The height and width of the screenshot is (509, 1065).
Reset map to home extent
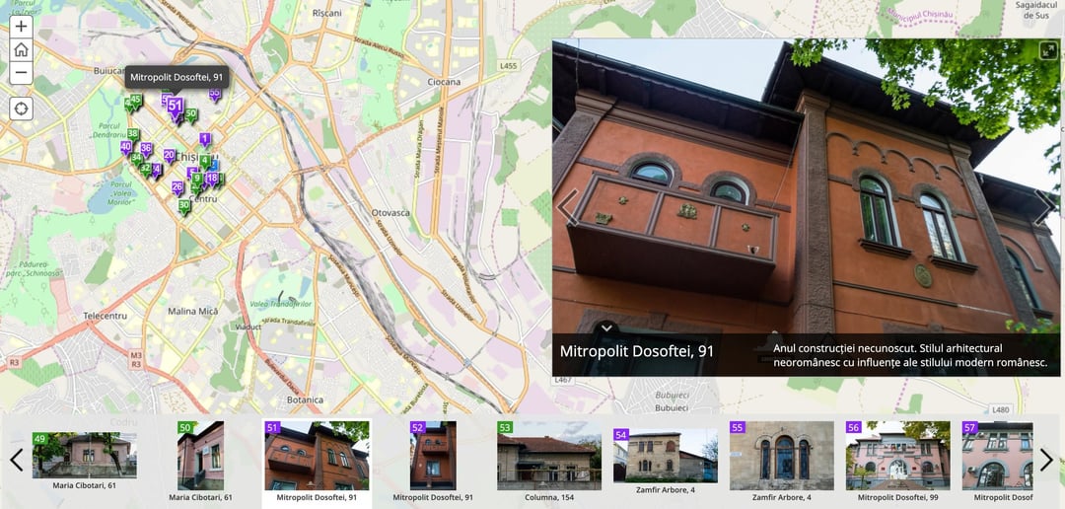(21, 50)
